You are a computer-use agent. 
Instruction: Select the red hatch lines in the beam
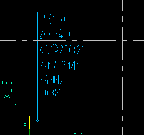tap(123, 131)
